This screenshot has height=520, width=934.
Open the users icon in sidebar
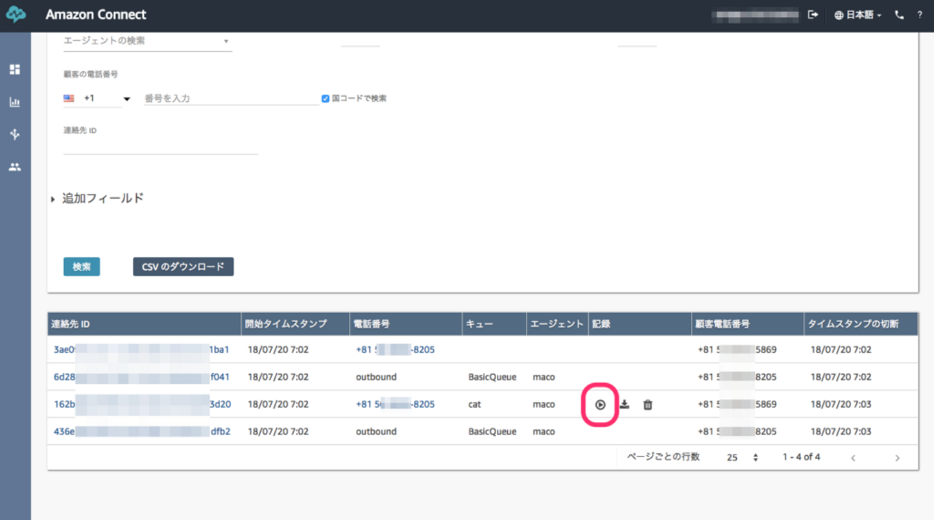pyautogui.click(x=14, y=167)
